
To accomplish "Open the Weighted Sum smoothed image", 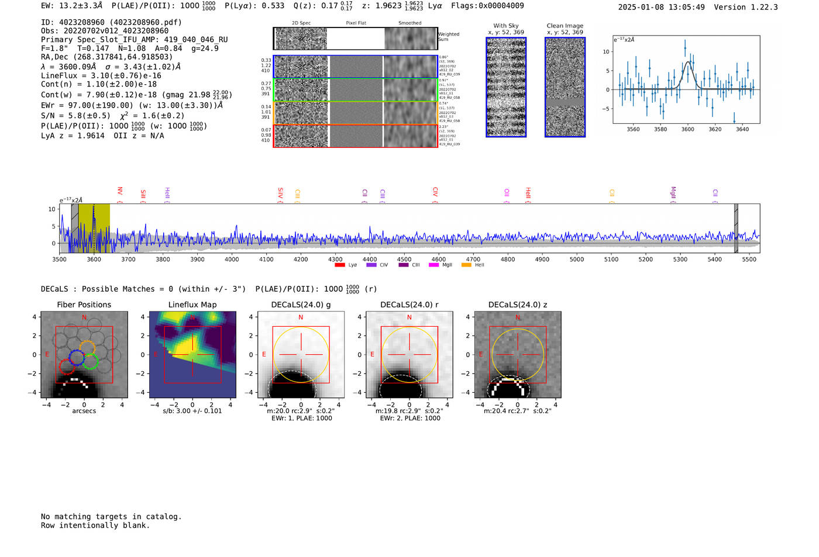I will pyautogui.click(x=411, y=39).
